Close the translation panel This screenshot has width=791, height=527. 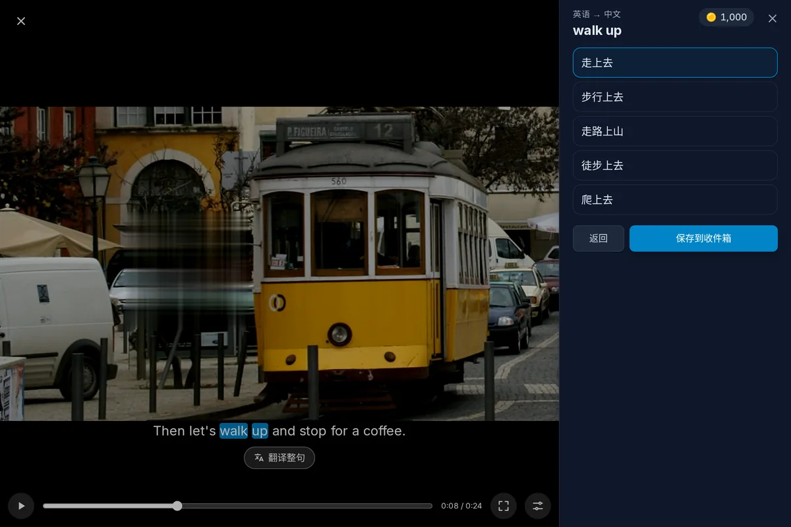pyautogui.click(x=773, y=18)
